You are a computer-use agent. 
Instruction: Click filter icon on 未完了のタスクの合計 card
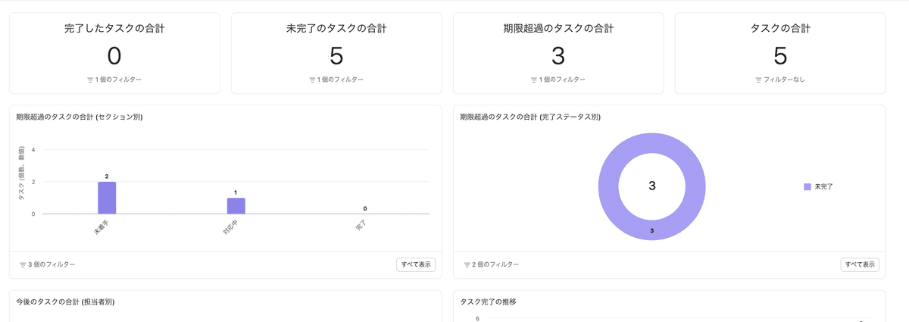tap(312, 80)
